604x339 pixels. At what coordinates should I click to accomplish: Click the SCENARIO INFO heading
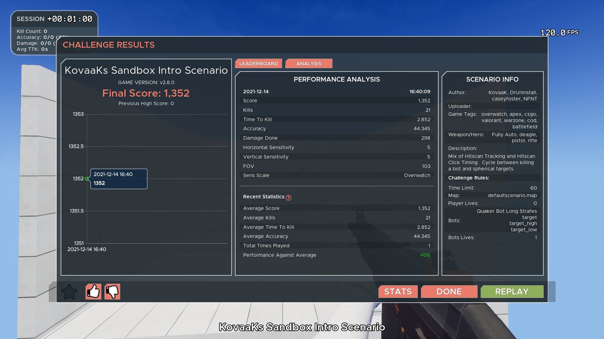coord(492,79)
